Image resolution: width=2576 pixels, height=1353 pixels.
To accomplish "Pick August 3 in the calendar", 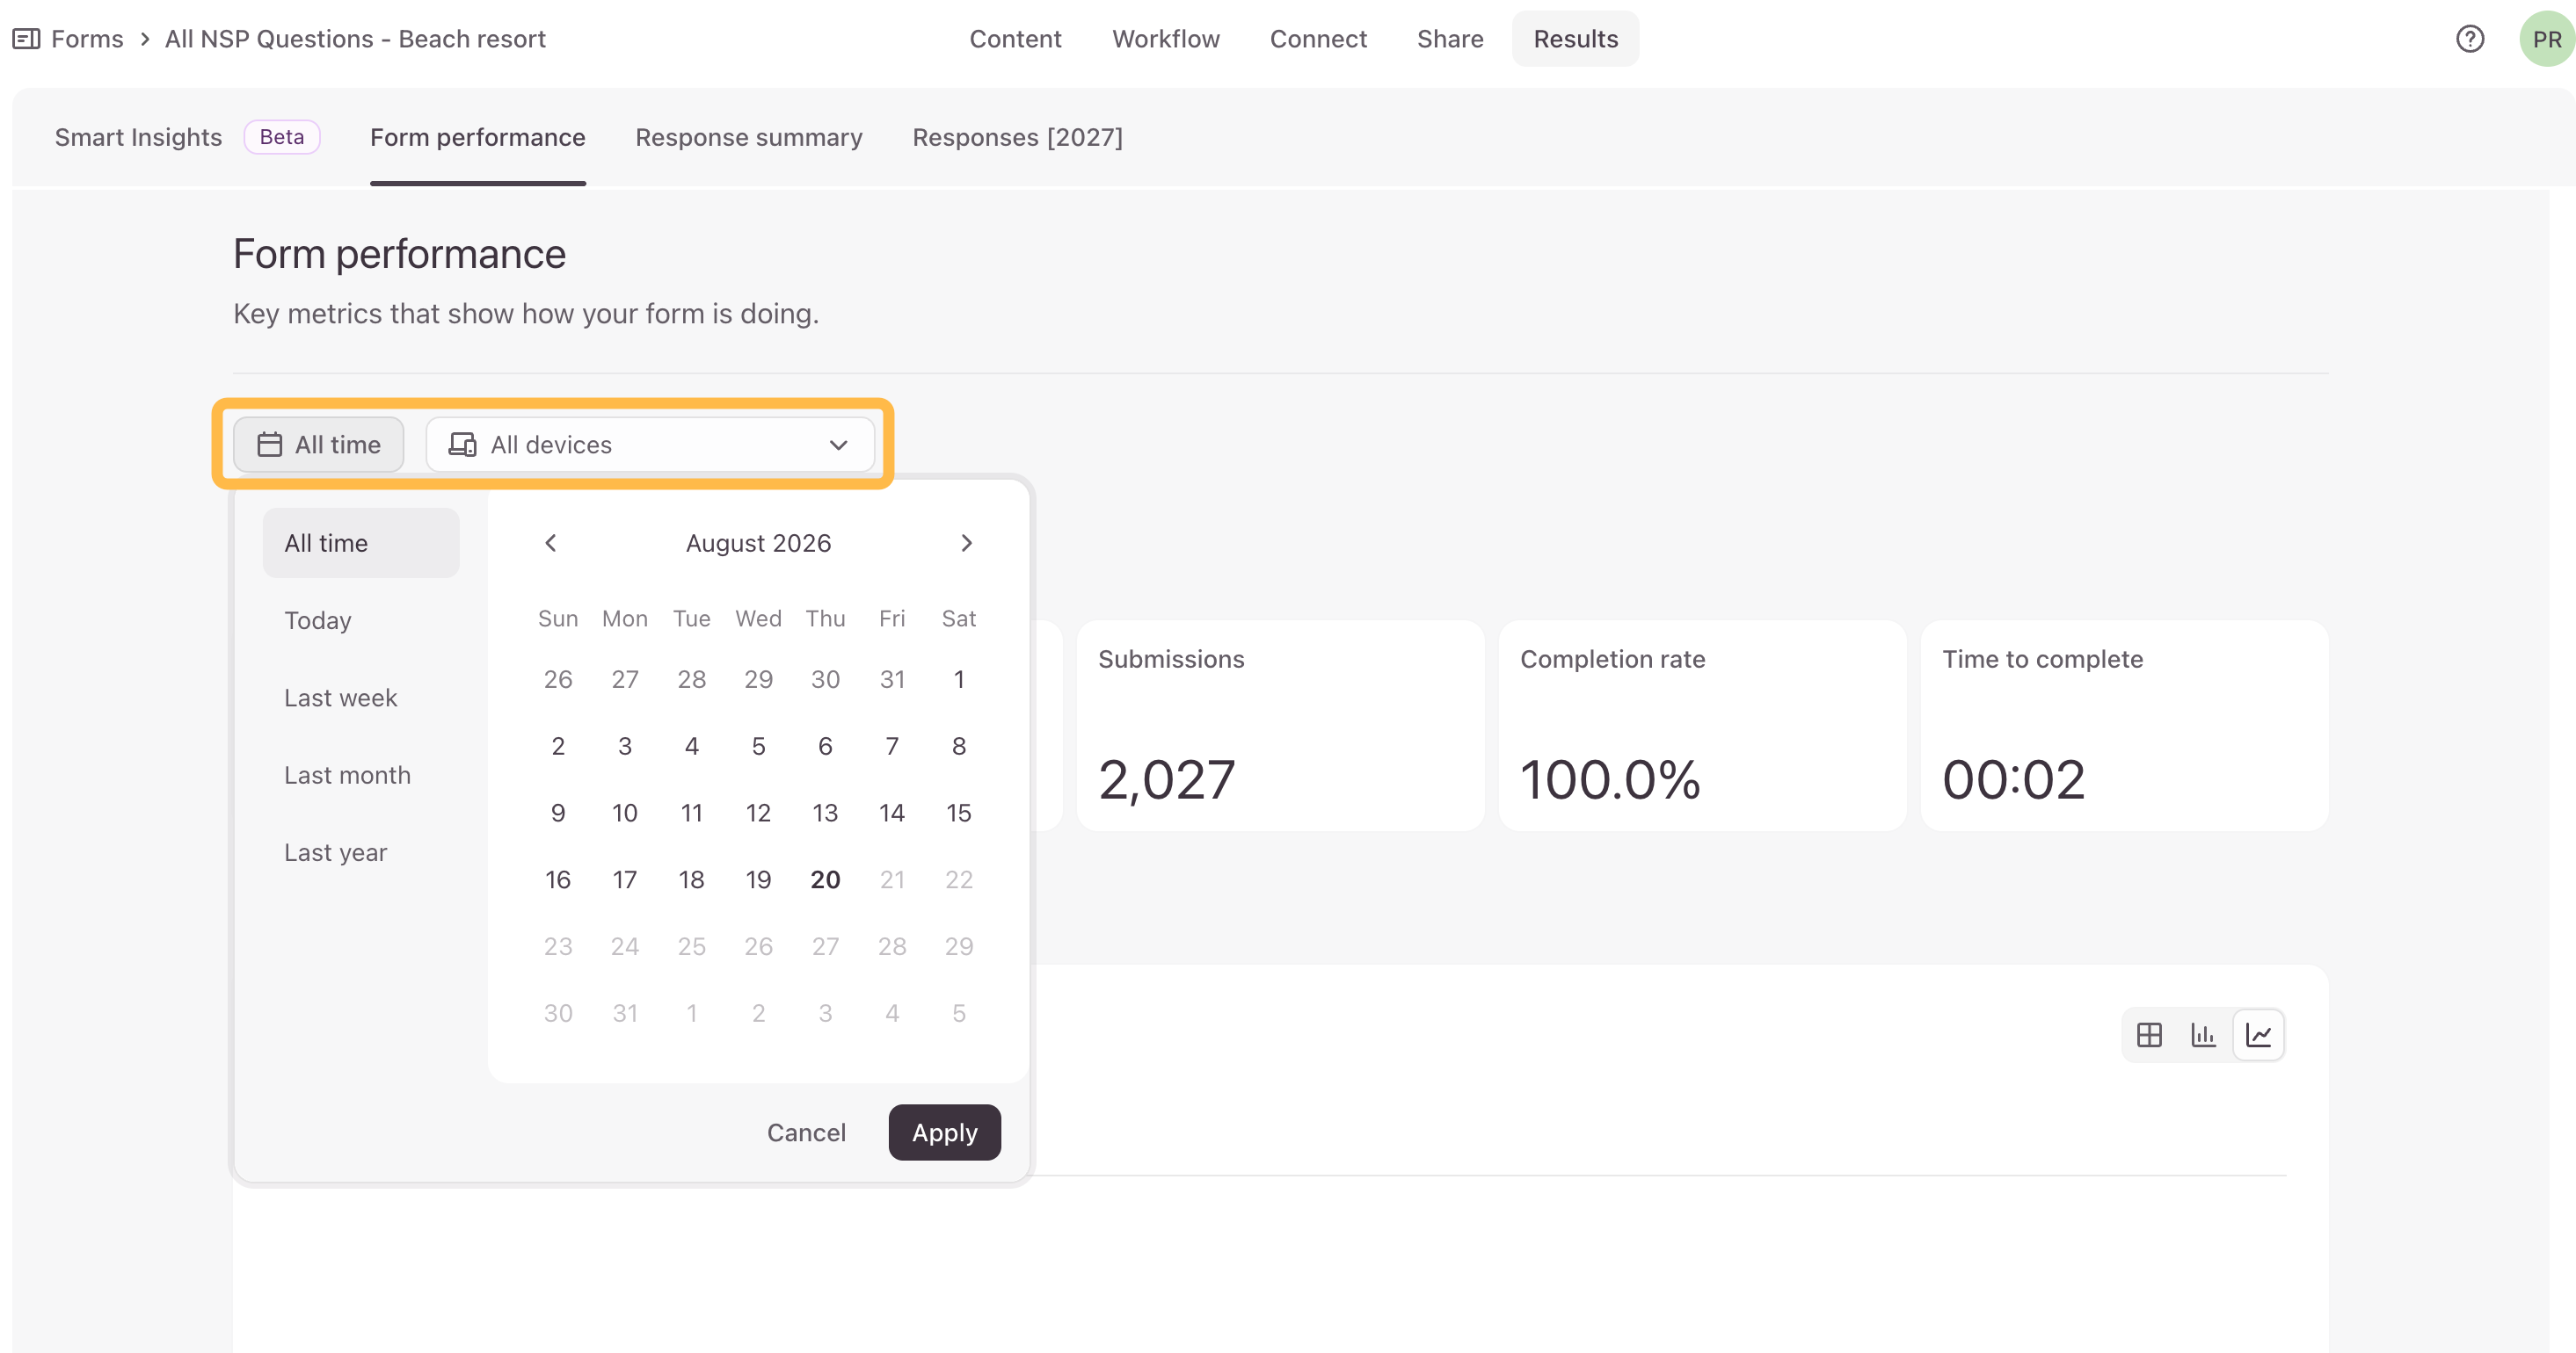I will pyautogui.click(x=625, y=747).
